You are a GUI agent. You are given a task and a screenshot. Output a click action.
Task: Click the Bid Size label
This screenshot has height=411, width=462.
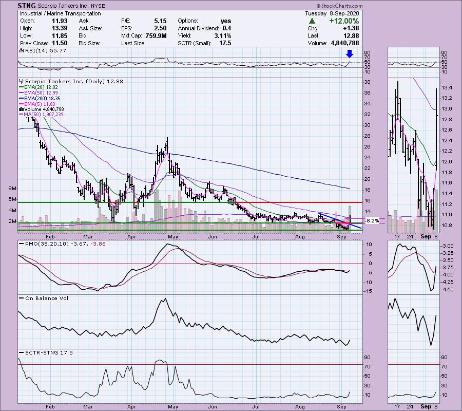[x=89, y=43]
